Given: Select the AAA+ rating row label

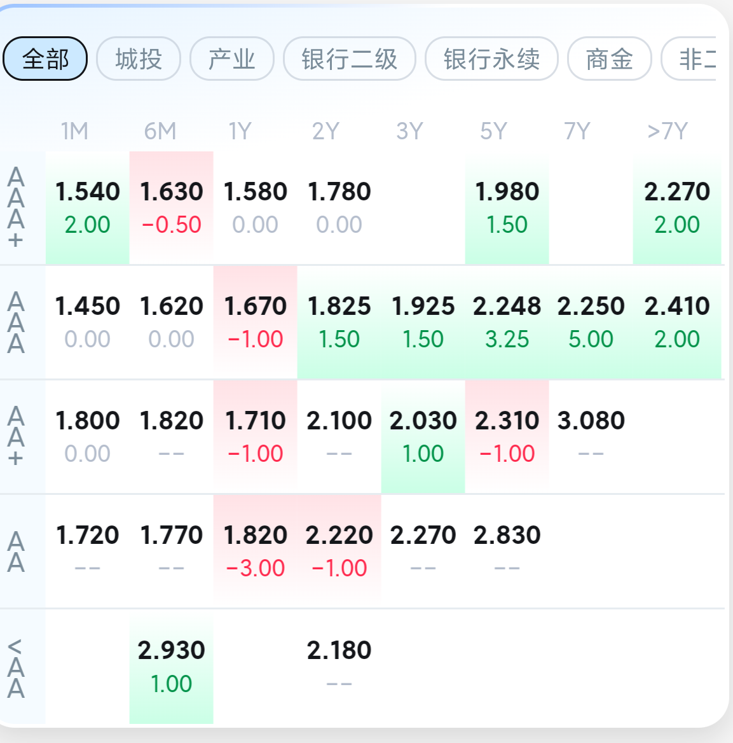Looking at the screenshot, I should (17, 207).
